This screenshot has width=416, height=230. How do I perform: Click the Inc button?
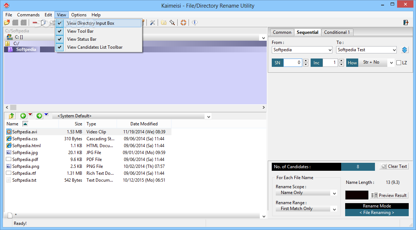click(x=316, y=62)
